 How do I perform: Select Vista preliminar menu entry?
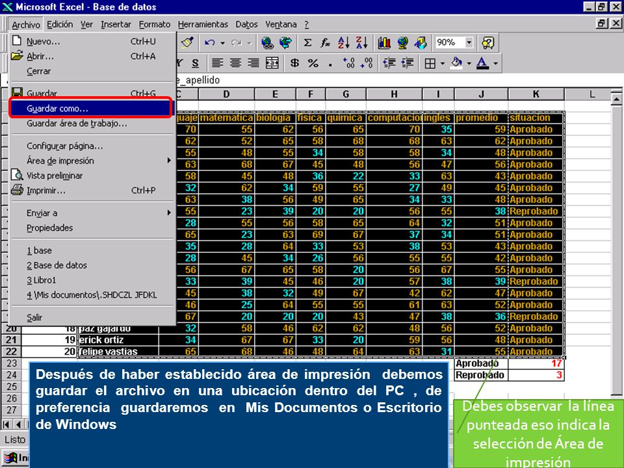[92, 175]
